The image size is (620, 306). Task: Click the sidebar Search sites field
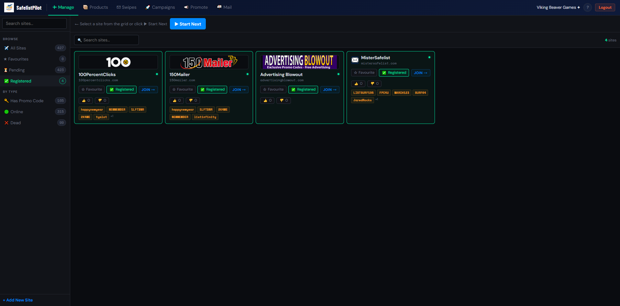click(x=34, y=23)
